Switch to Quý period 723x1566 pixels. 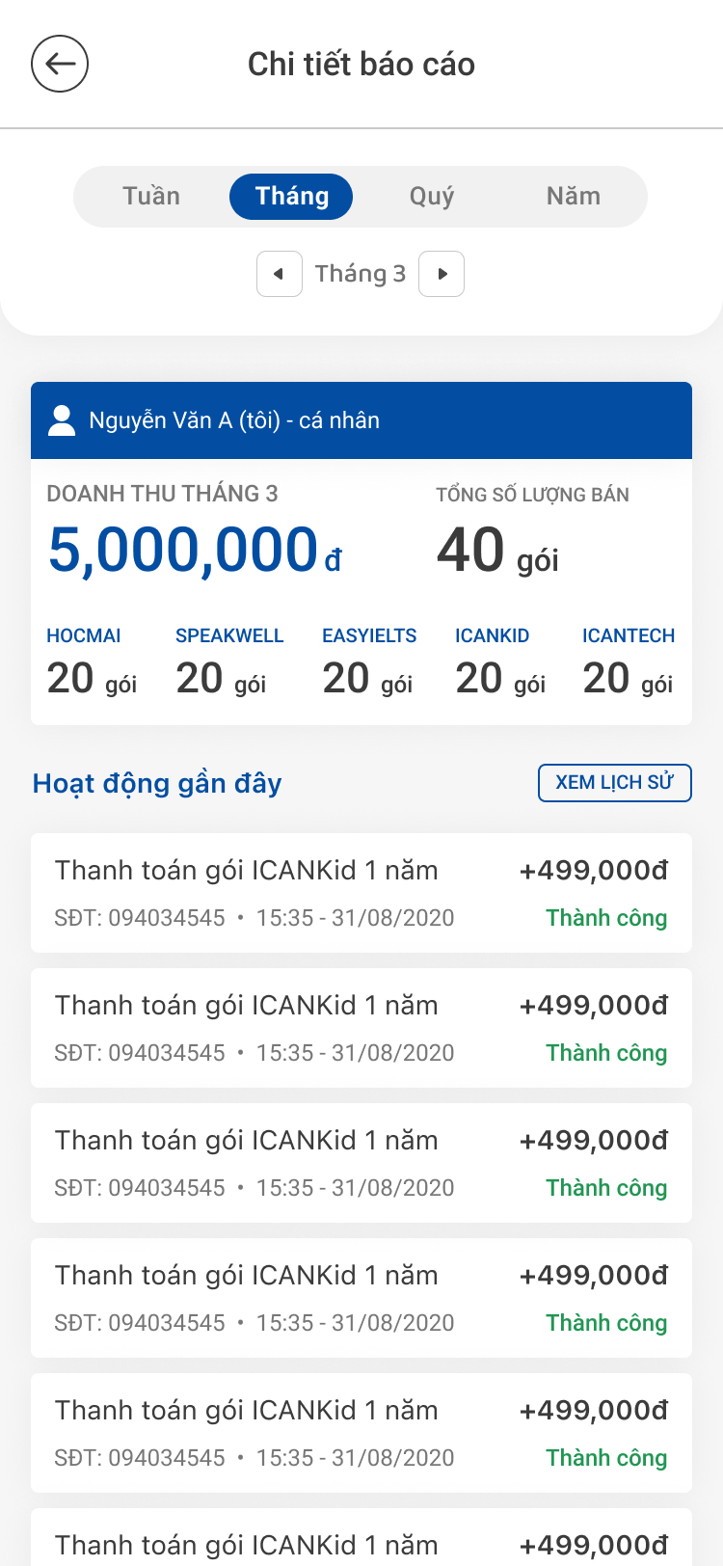[x=432, y=196]
